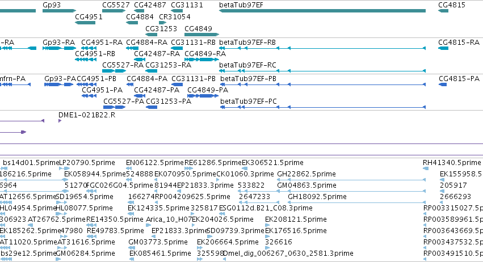This screenshot has height=262, width=483.
Task: Open transcript CG4849-RA
Action: click(x=201, y=60)
